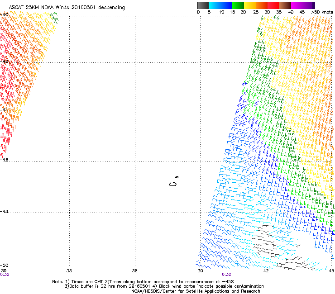The height and width of the screenshot is (294, 335).
Task: Click the '>50 knots' legend label
Action: (322, 12)
